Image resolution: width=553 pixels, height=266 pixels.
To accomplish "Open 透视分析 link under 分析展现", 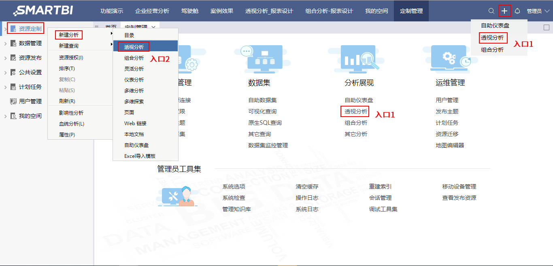I will [356, 111].
